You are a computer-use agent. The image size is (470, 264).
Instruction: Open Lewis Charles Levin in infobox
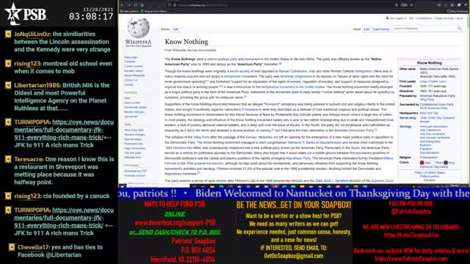(x=433, y=81)
